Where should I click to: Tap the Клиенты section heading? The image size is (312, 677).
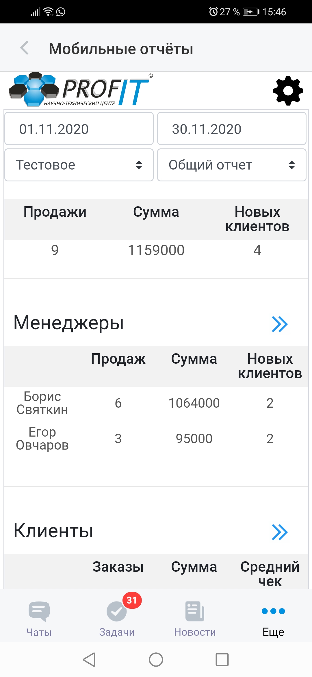[53, 531]
